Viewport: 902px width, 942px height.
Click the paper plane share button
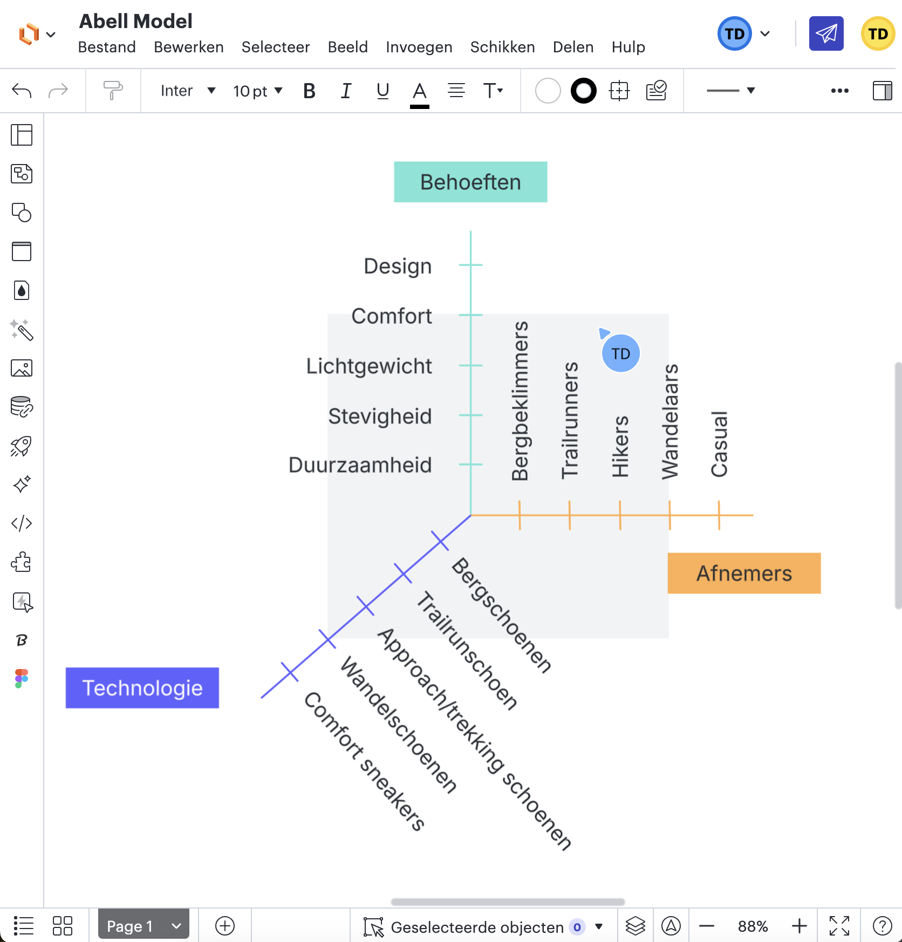coord(826,33)
